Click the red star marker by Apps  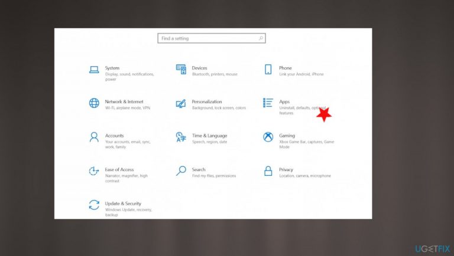coord(324,114)
